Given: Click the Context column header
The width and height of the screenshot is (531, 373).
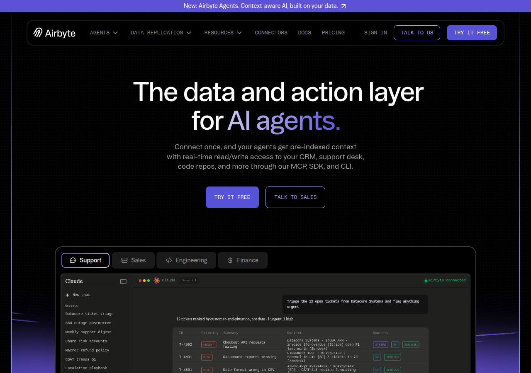Looking at the screenshot, I should 294,333.
